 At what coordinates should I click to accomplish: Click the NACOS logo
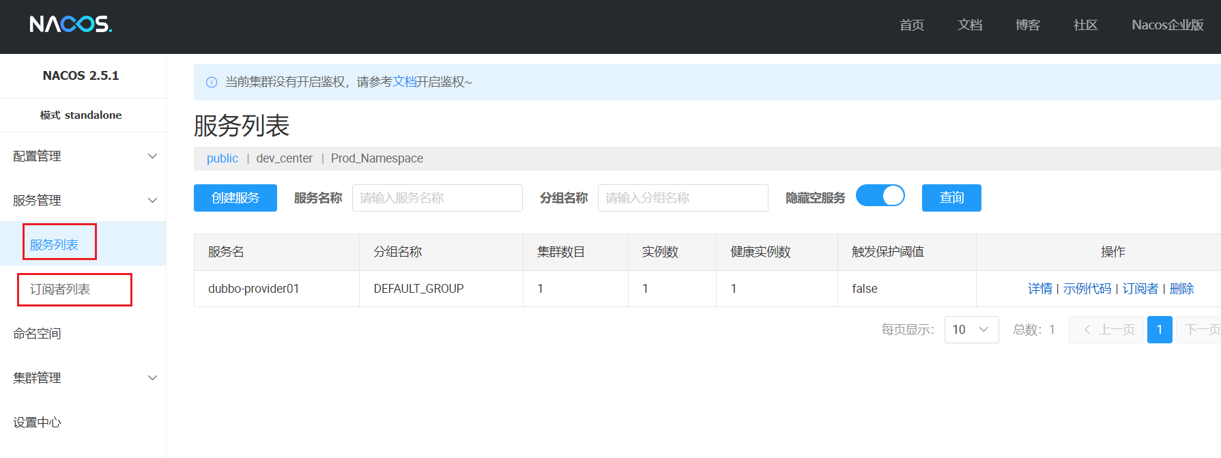click(71, 25)
